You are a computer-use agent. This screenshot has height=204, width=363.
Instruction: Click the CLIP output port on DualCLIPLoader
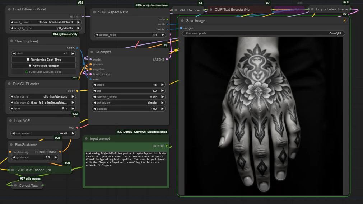[x=77, y=91]
